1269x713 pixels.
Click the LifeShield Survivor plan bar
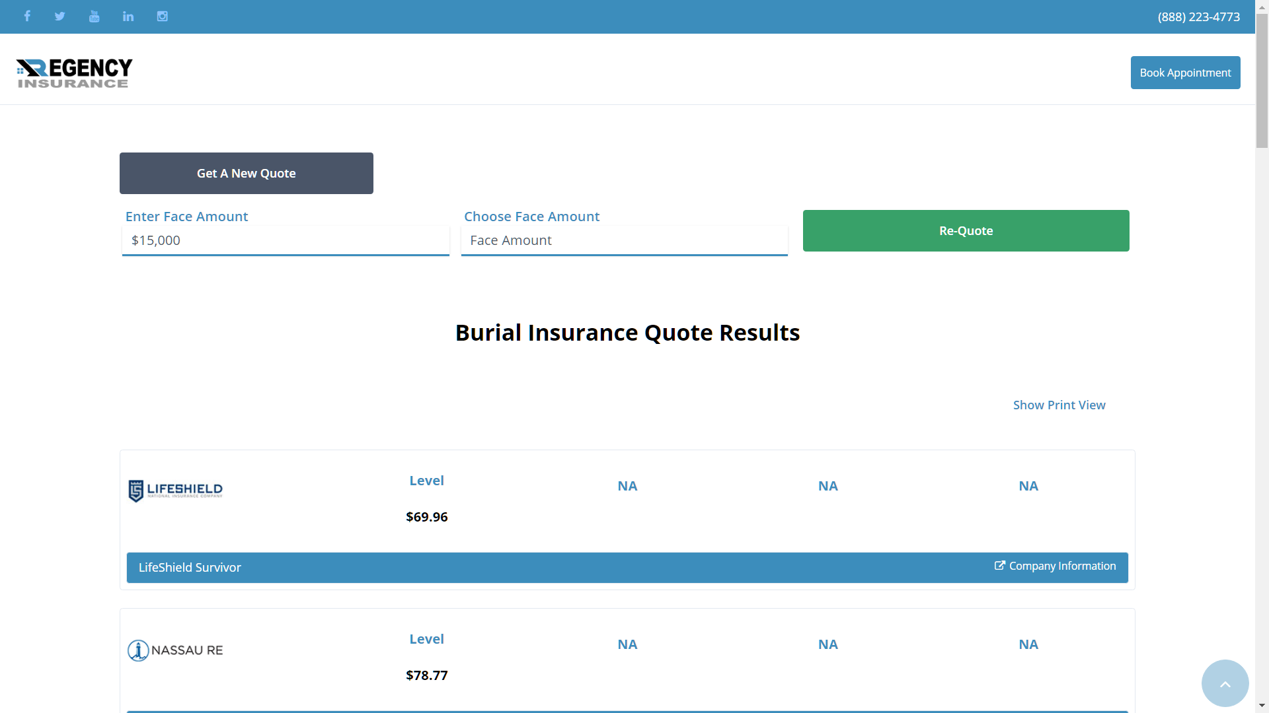pyautogui.click(x=627, y=568)
